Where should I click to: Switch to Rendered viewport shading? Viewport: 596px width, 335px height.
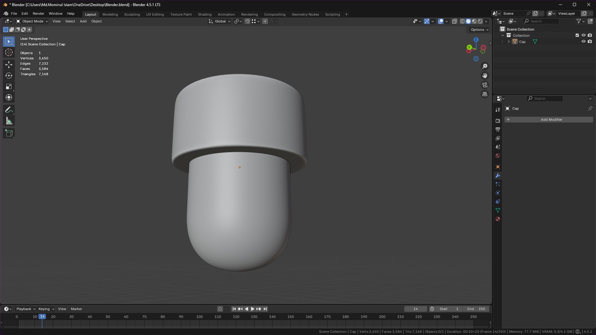480,21
